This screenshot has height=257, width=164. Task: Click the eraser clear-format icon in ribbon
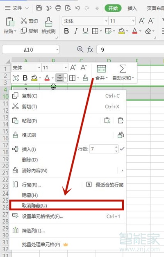click(x=148, y=31)
